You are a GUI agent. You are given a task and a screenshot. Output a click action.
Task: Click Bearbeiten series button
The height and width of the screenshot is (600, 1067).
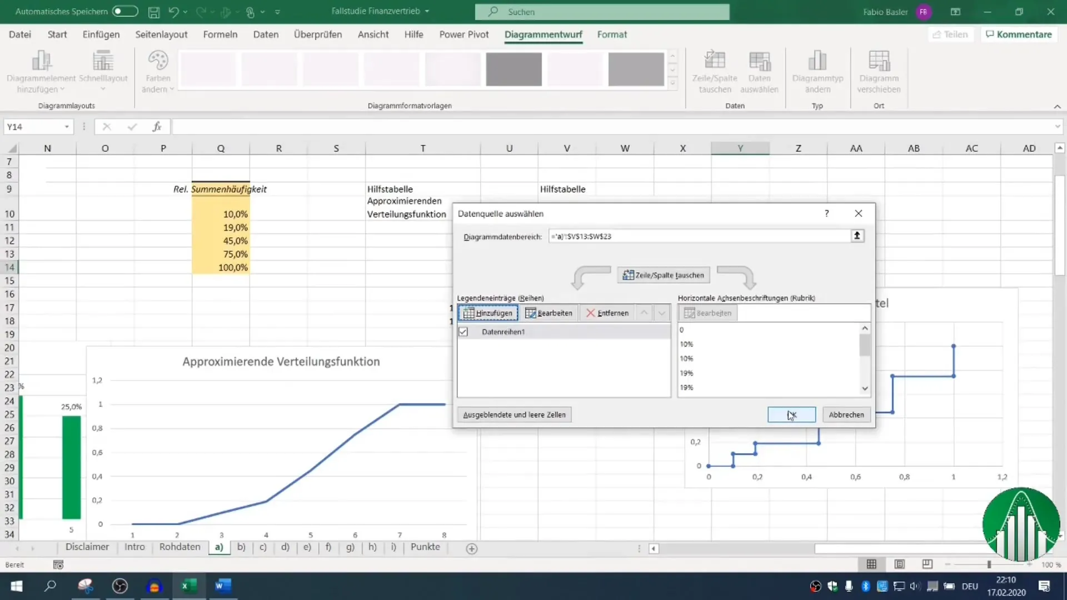point(549,313)
